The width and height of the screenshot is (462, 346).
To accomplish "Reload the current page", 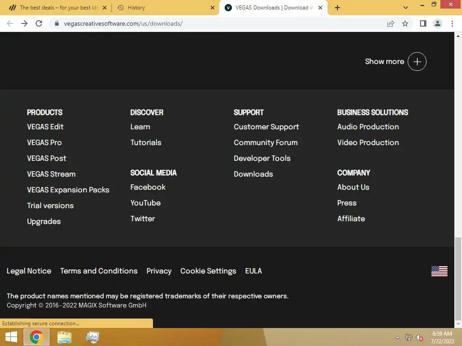I will pyautogui.click(x=39, y=23).
